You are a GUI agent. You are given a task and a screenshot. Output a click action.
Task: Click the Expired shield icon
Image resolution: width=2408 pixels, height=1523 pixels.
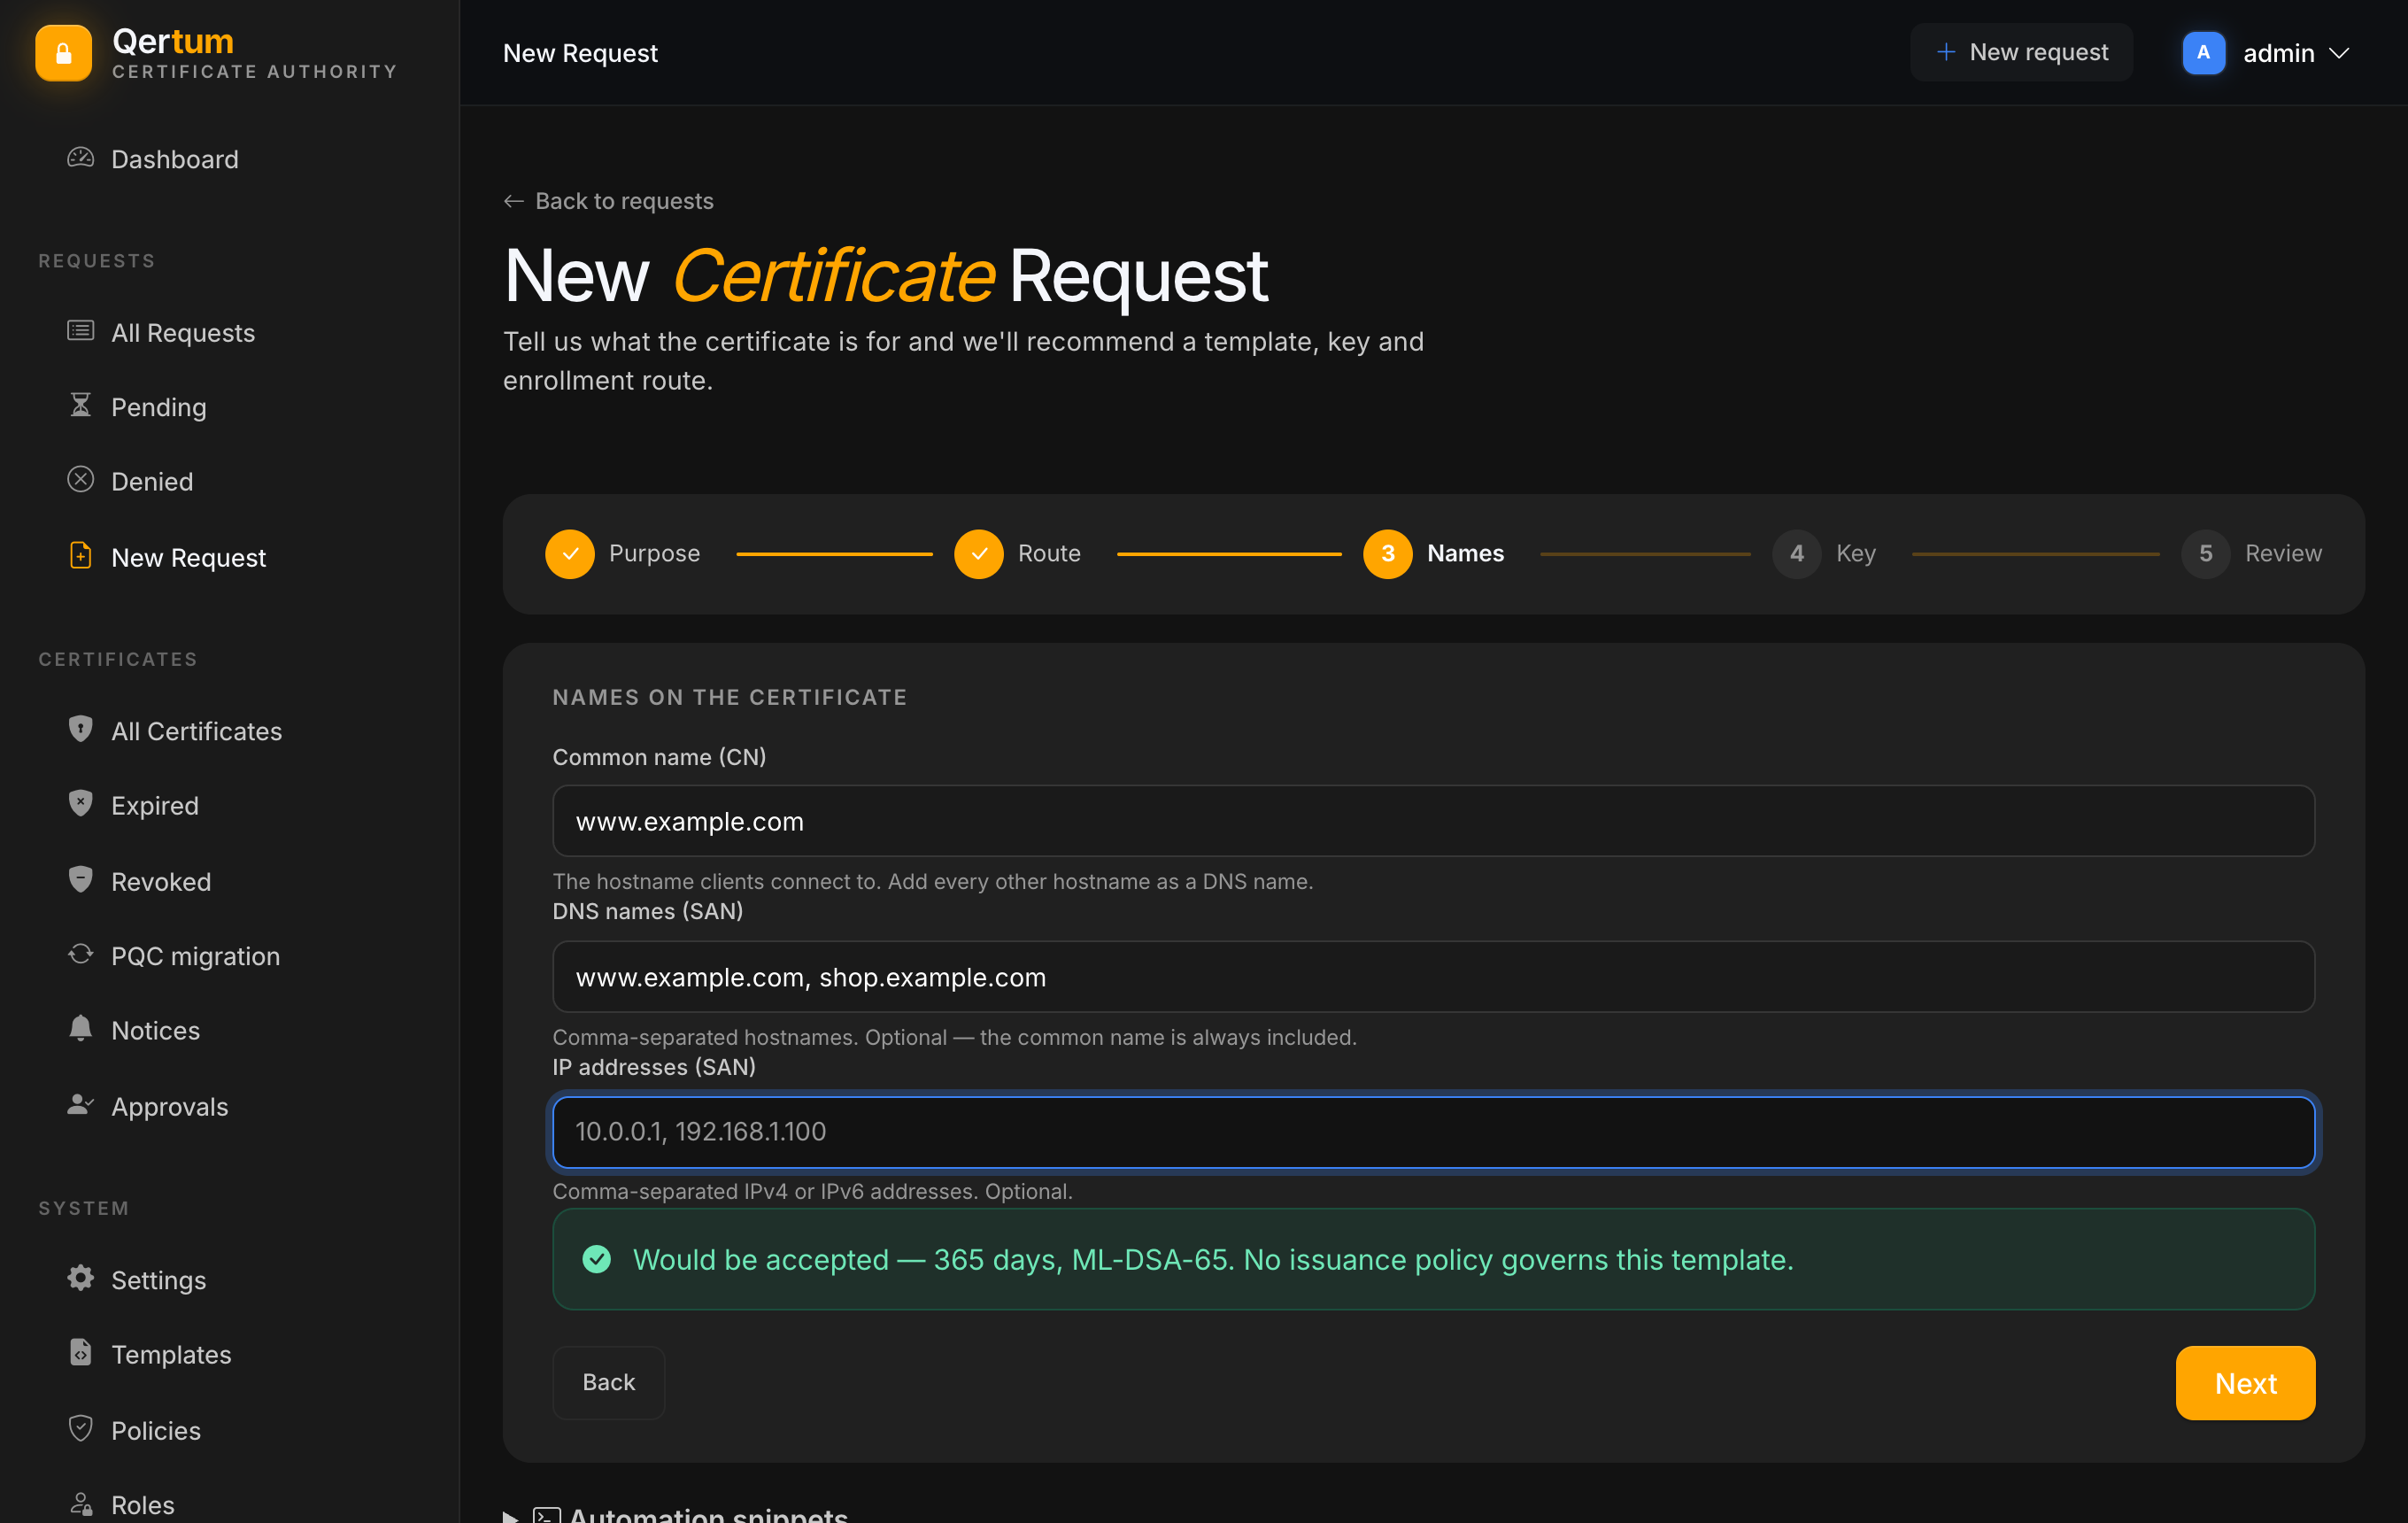pyautogui.click(x=80, y=804)
